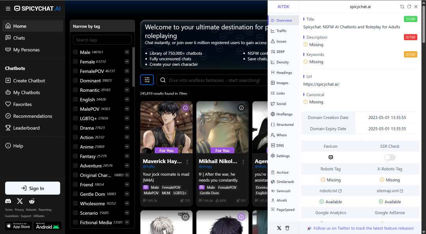Open sitemap.xml external link

390,191
